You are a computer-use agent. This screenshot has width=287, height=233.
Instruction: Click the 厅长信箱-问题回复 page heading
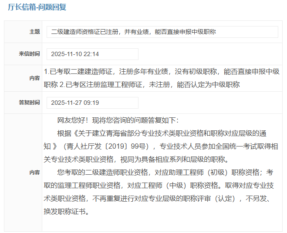pyautogui.click(x=37, y=8)
